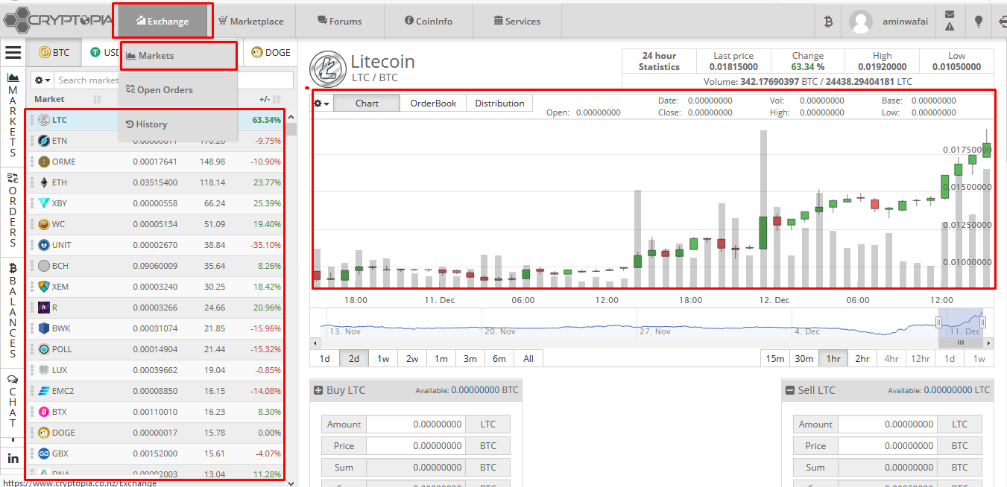Click the GBX coin icon
1007x487 pixels.
(x=43, y=453)
